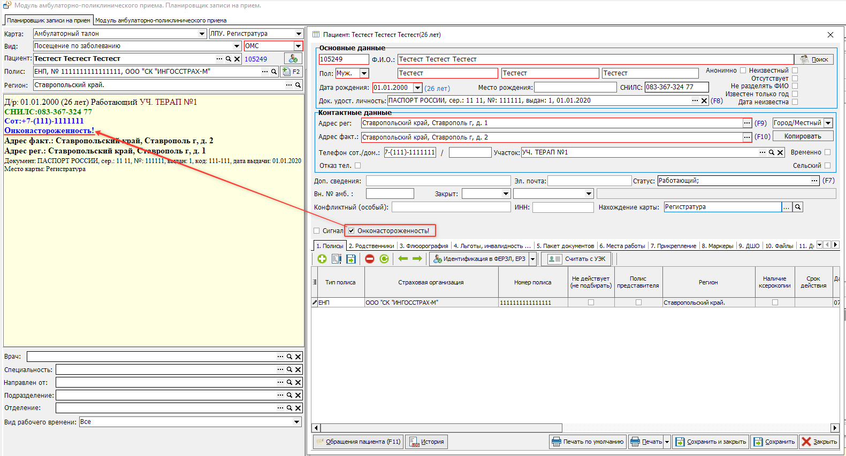This screenshot has width=846, height=456.
Task: Open the Вид рабочего времени dropdown
Action: (x=297, y=422)
